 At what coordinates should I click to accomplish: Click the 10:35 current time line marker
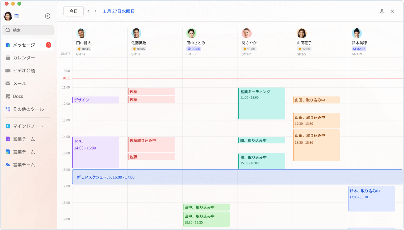(x=66, y=78)
